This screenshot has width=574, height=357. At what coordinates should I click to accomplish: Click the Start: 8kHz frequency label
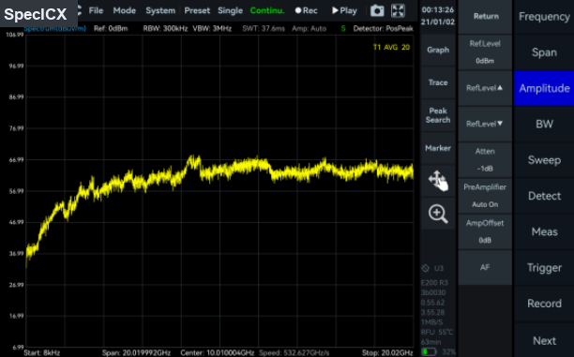click(42, 353)
